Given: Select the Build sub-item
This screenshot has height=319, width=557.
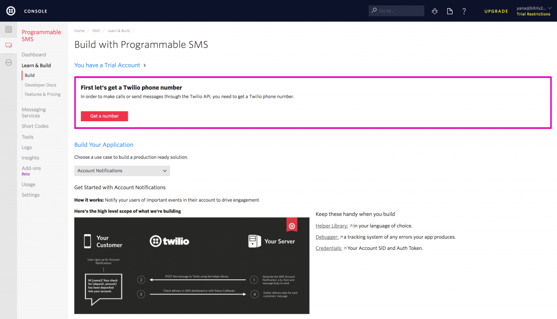Looking at the screenshot, I should tap(29, 75).
